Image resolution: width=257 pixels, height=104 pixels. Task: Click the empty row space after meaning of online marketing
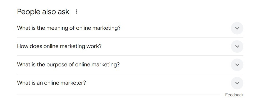pos(175,28)
